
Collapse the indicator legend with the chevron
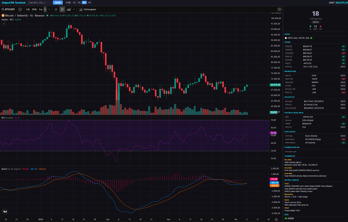point(4,24)
